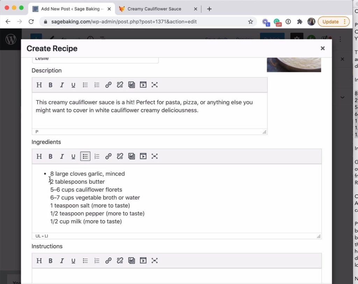
Task: Toggle Italic in Ingredients toolbar
Action: point(62,156)
